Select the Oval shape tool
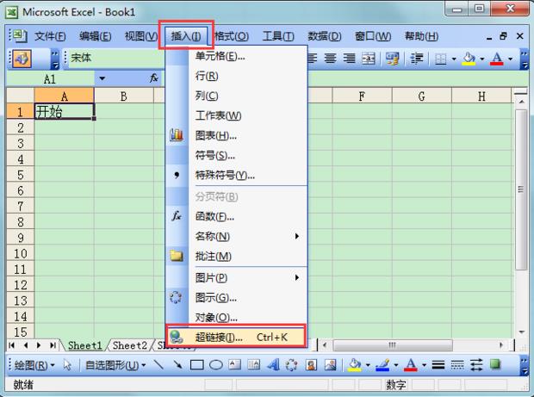534x397 pixels. [217, 365]
